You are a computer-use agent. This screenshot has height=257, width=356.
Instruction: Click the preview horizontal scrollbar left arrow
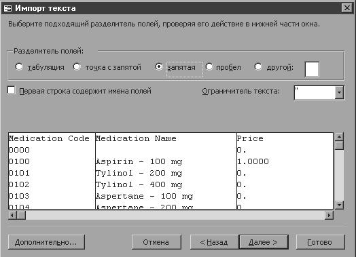click(x=12, y=215)
